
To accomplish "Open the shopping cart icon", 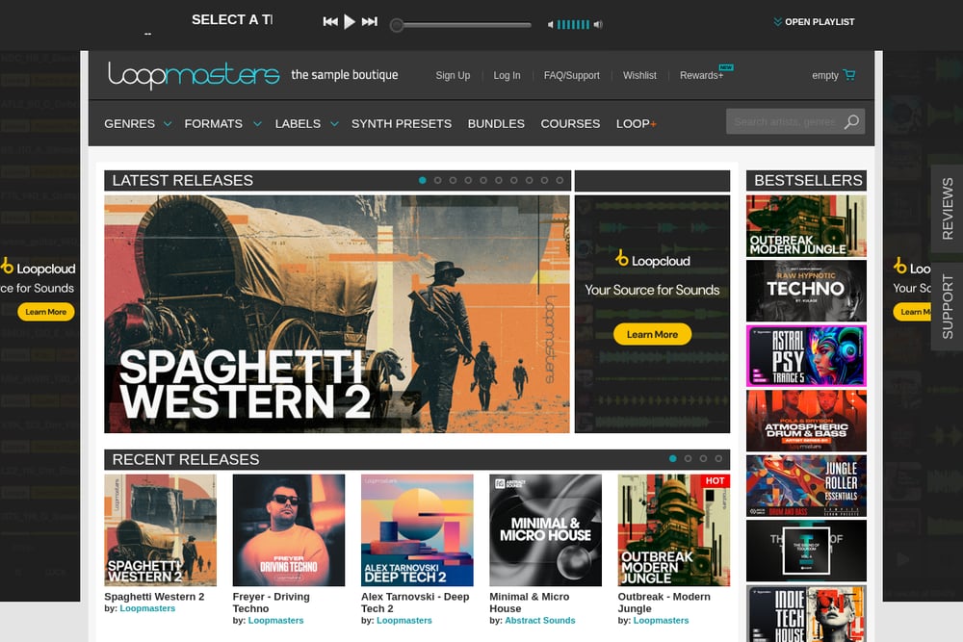I will click(x=849, y=75).
